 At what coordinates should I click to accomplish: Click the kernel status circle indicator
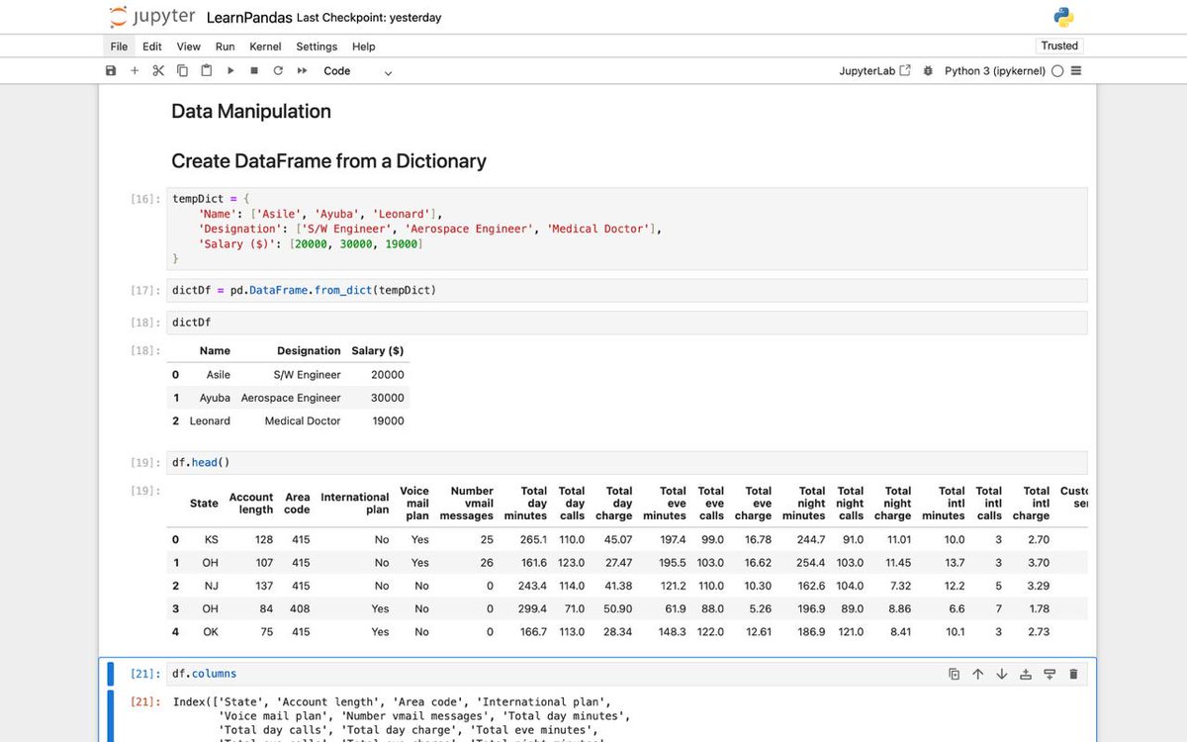(x=1057, y=71)
